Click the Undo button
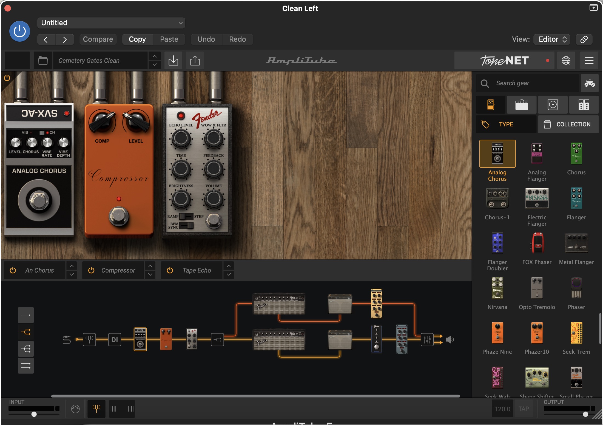This screenshot has width=603, height=425. [x=206, y=39]
